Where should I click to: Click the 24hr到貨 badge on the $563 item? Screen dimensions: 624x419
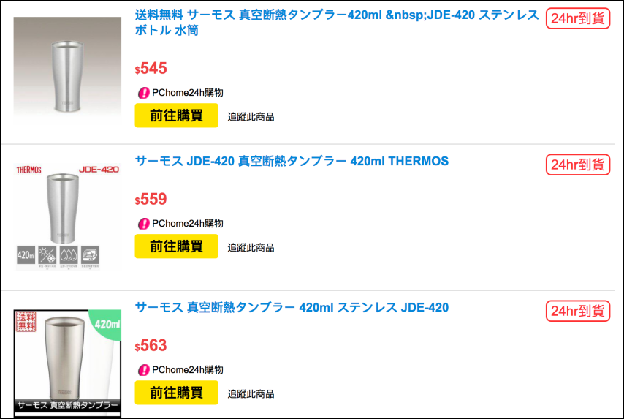pyautogui.click(x=578, y=311)
